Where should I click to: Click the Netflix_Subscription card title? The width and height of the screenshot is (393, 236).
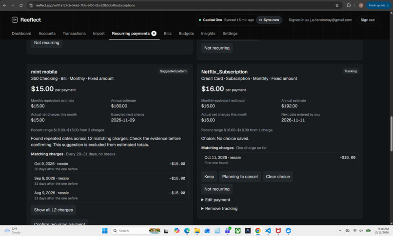(x=224, y=72)
